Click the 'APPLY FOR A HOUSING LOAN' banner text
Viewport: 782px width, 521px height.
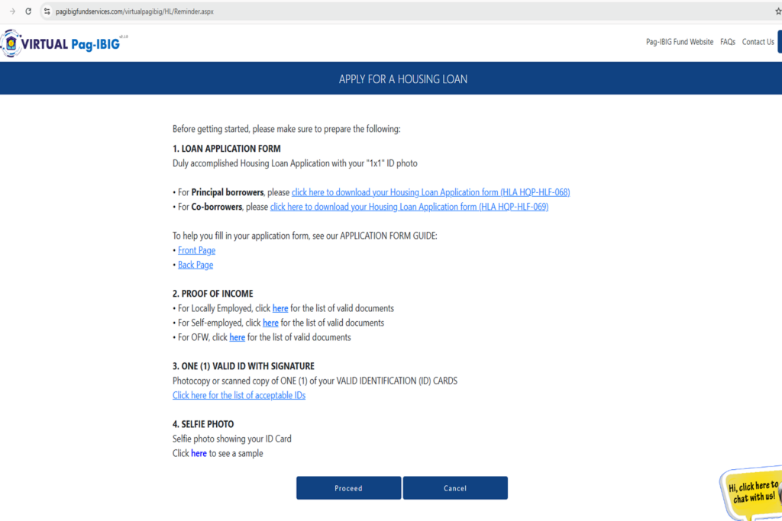click(403, 79)
